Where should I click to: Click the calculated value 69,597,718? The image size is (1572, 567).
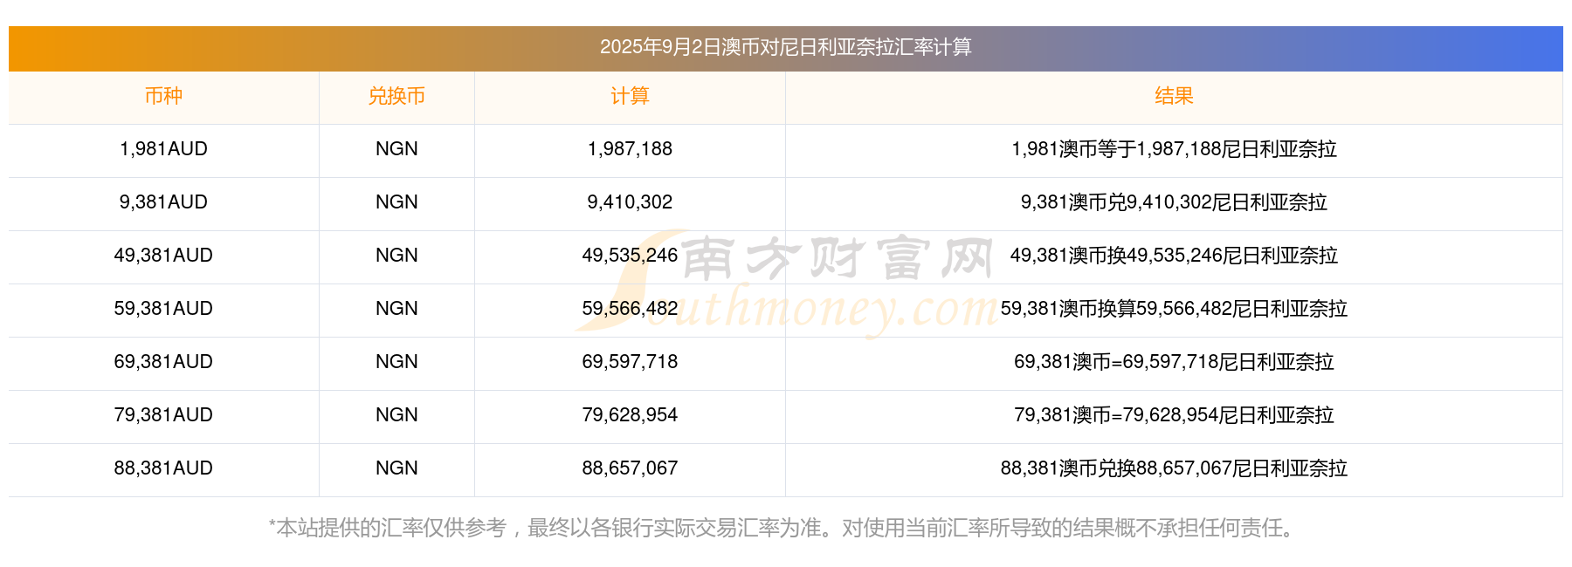point(630,362)
